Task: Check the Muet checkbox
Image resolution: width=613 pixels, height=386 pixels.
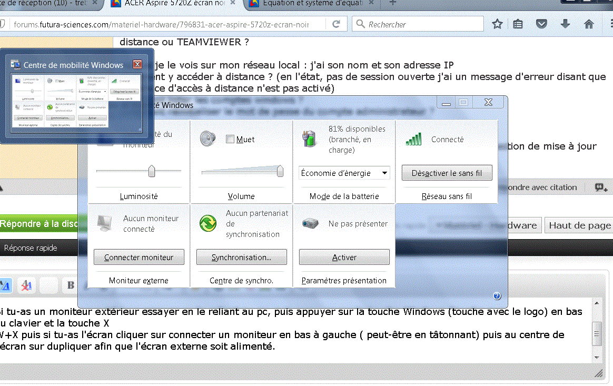Action: point(230,139)
